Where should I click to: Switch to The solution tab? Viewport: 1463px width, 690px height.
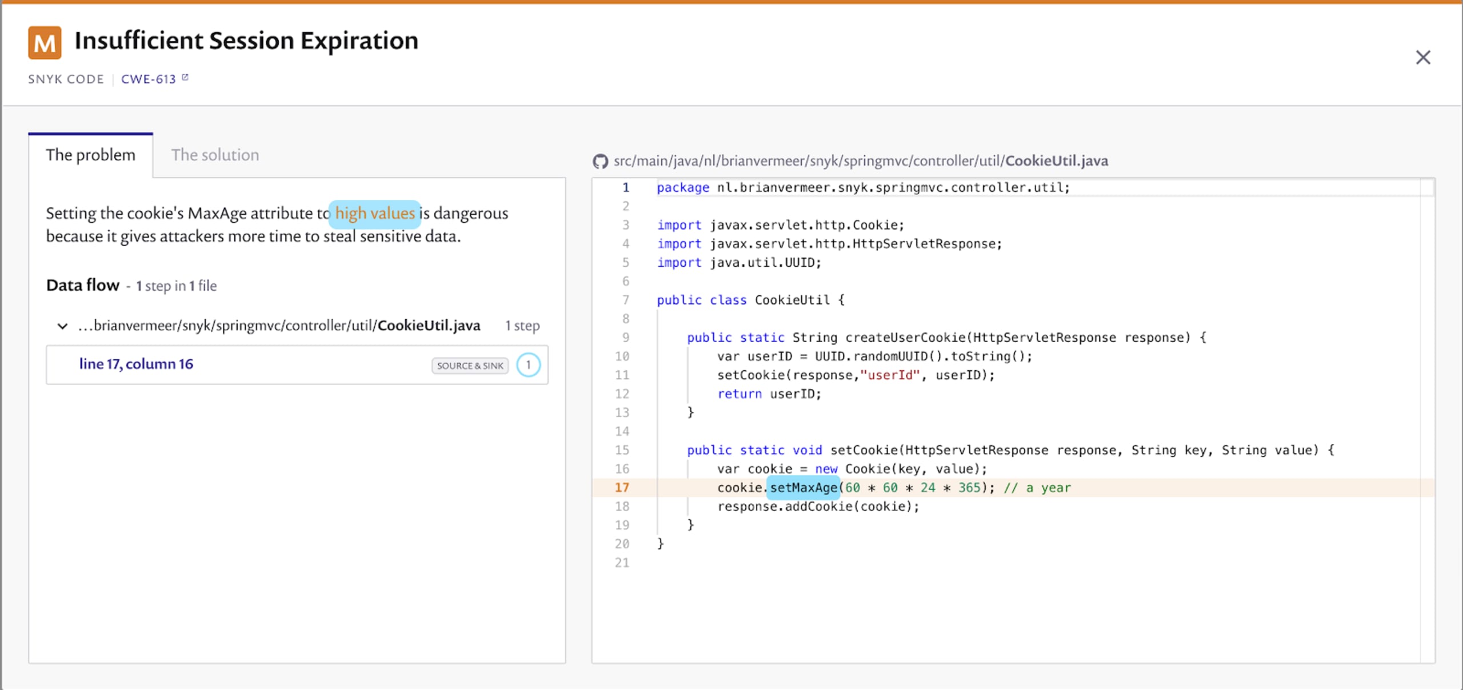(x=215, y=155)
